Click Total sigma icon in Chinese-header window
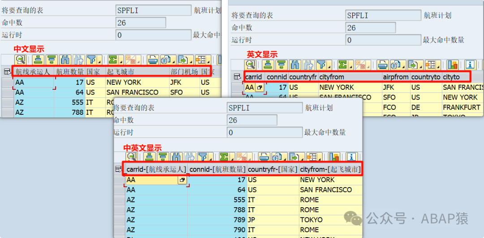484x238 pixels. (x=113, y=60)
